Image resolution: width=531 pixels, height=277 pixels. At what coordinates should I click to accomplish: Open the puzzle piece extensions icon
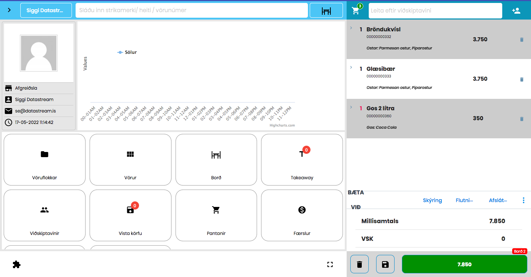coord(17,264)
